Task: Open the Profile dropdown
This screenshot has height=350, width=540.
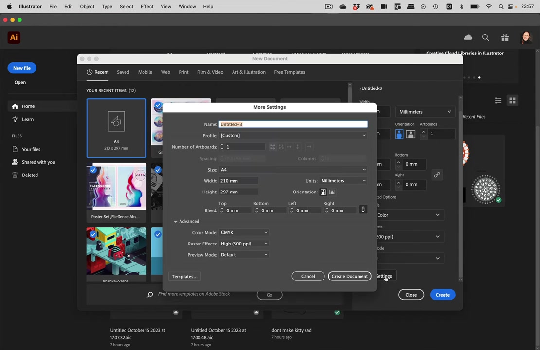Action: 293,136
